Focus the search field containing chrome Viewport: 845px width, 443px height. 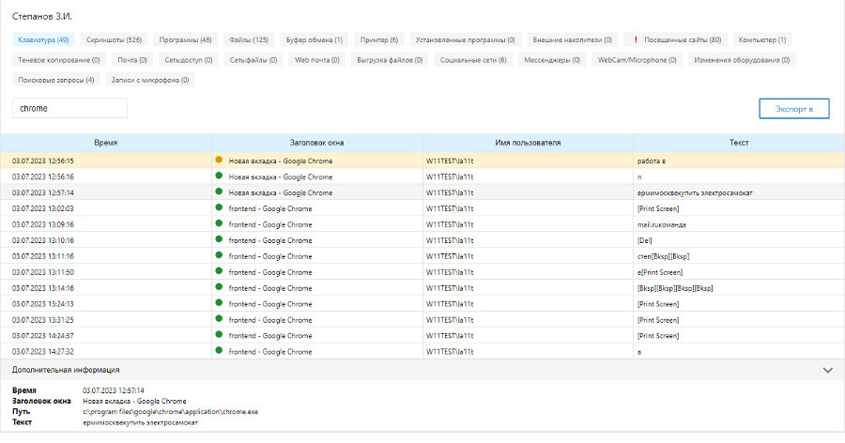coord(70,108)
